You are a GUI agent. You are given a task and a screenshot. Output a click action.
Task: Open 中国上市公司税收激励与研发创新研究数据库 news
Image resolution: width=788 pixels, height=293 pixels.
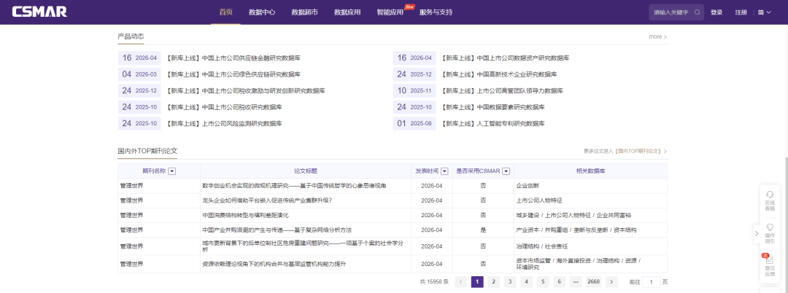click(246, 91)
